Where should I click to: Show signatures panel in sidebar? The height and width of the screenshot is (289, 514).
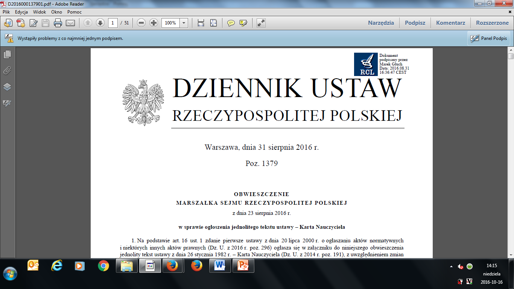click(x=7, y=103)
